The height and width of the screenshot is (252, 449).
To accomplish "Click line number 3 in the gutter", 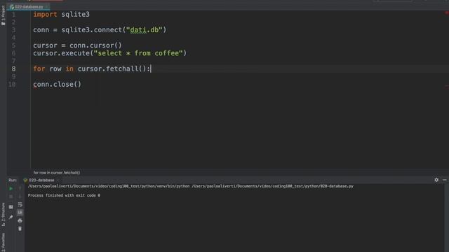I will 13,29.
